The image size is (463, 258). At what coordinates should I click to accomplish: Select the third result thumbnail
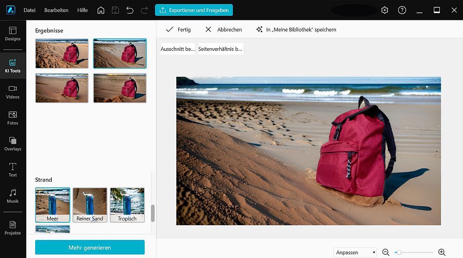coord(62,88)
